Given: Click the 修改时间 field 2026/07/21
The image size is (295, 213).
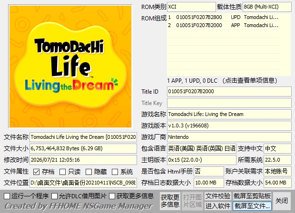Looking at the screenshot, I should click(83, 160).
